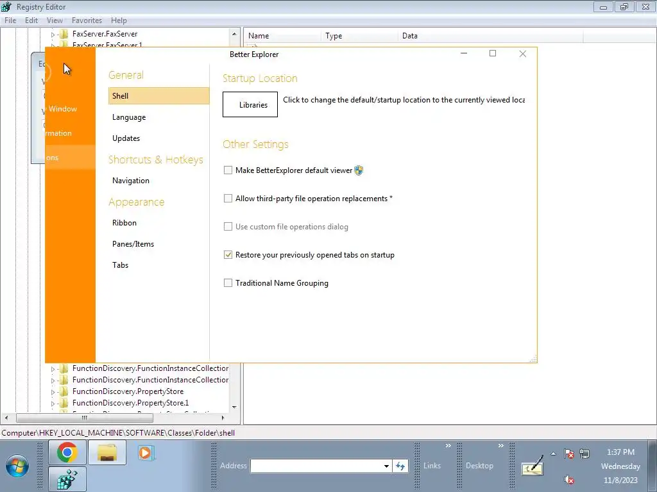
Task: Select FaxServer.FaxServer tree item
Action: (x=105, y=34)
